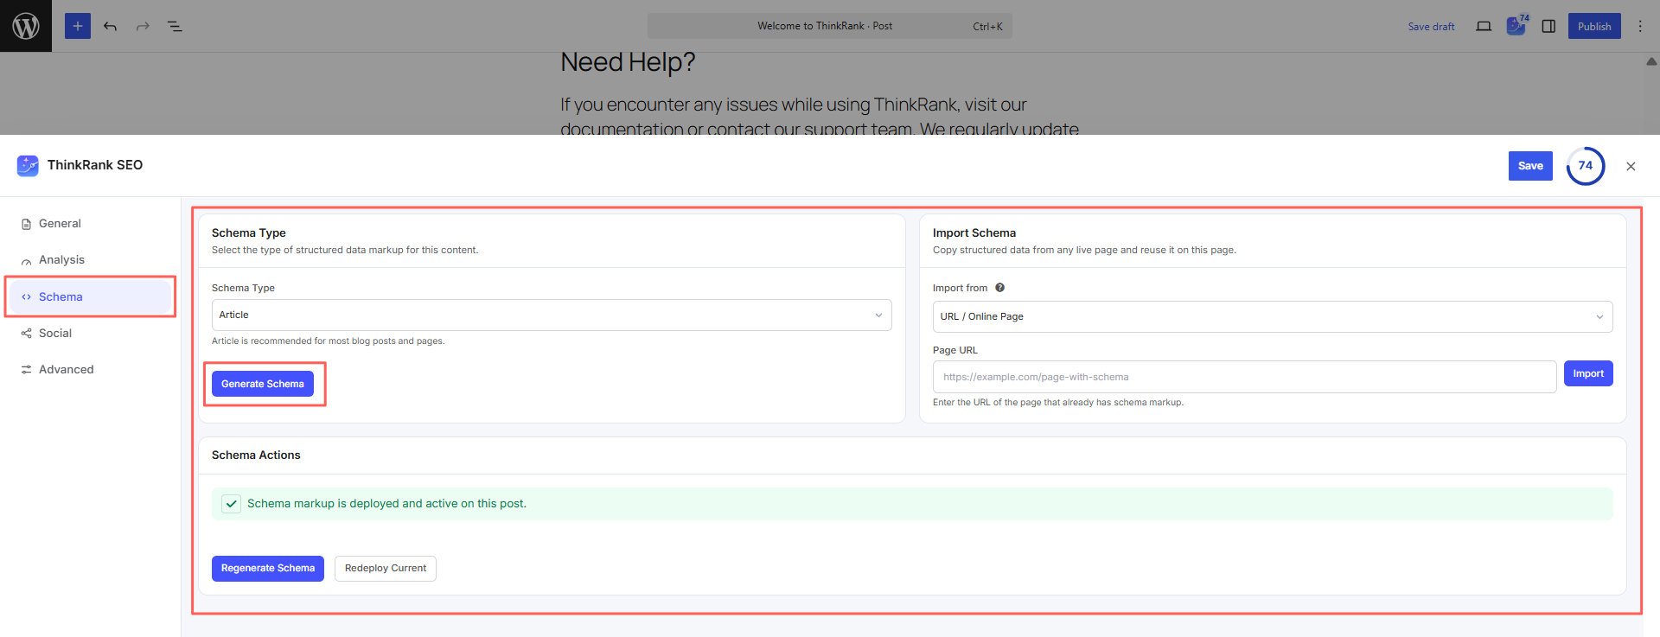Click the Import button

point(1588,373)
